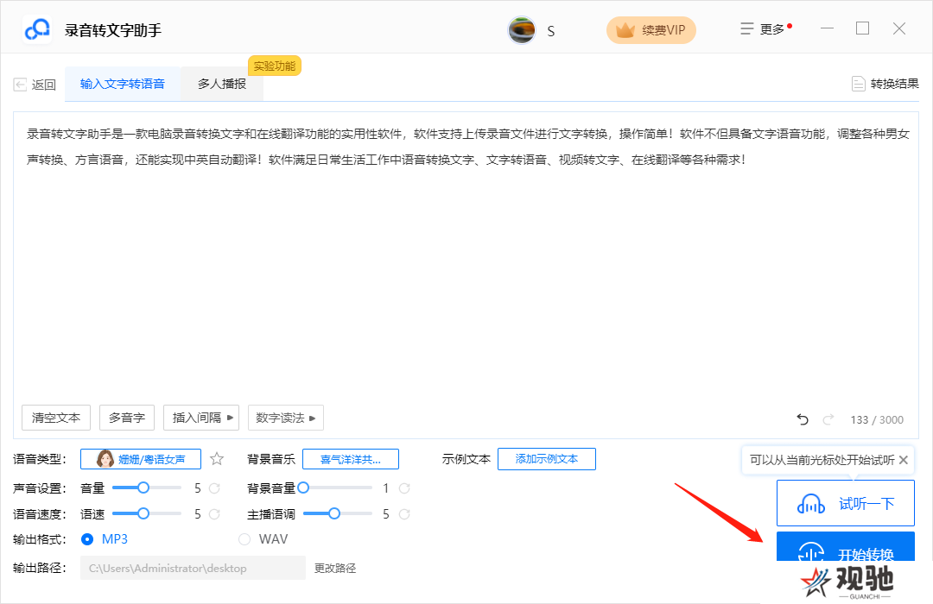Close the 可以从当前光标处开始试听 tooltip

tap(904, 460)
